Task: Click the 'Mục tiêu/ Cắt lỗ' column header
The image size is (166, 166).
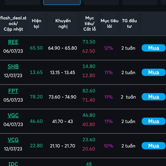Action: [90, 24]
